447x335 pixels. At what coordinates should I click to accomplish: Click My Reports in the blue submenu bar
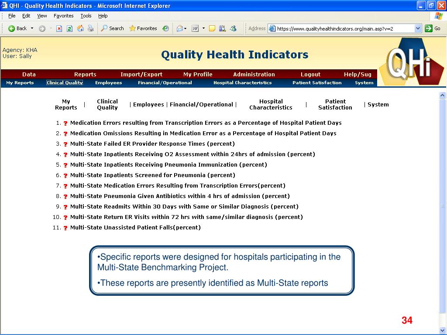tap(20, 82)
